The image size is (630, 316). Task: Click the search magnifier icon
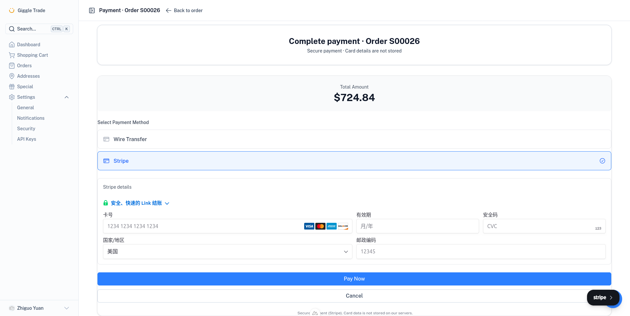point(12,29)
